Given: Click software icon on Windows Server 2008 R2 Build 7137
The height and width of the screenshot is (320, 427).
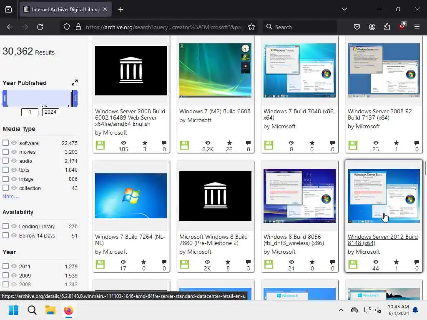Looking at the screenshot, I should pyautogui.click(x=353, y=145).
